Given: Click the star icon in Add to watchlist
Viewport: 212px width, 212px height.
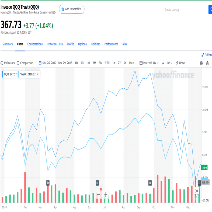Looking at the screenshot, I should click(x=63, y=9).
